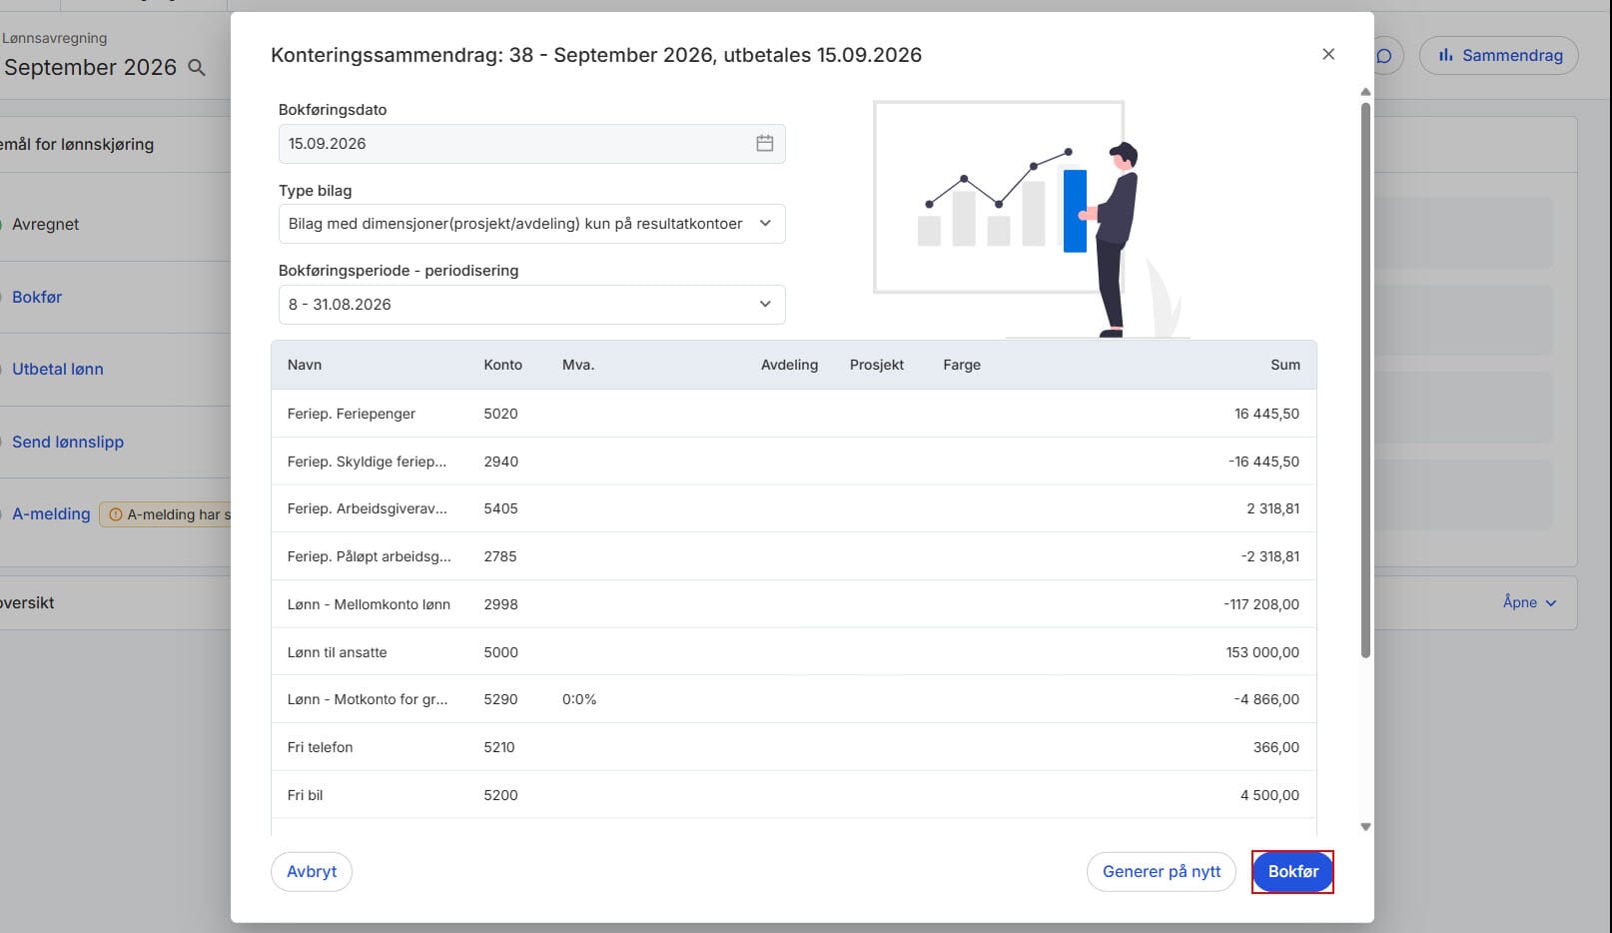
Task: Click the 0:0% Mva. value
Action: [x=579, y=700]
